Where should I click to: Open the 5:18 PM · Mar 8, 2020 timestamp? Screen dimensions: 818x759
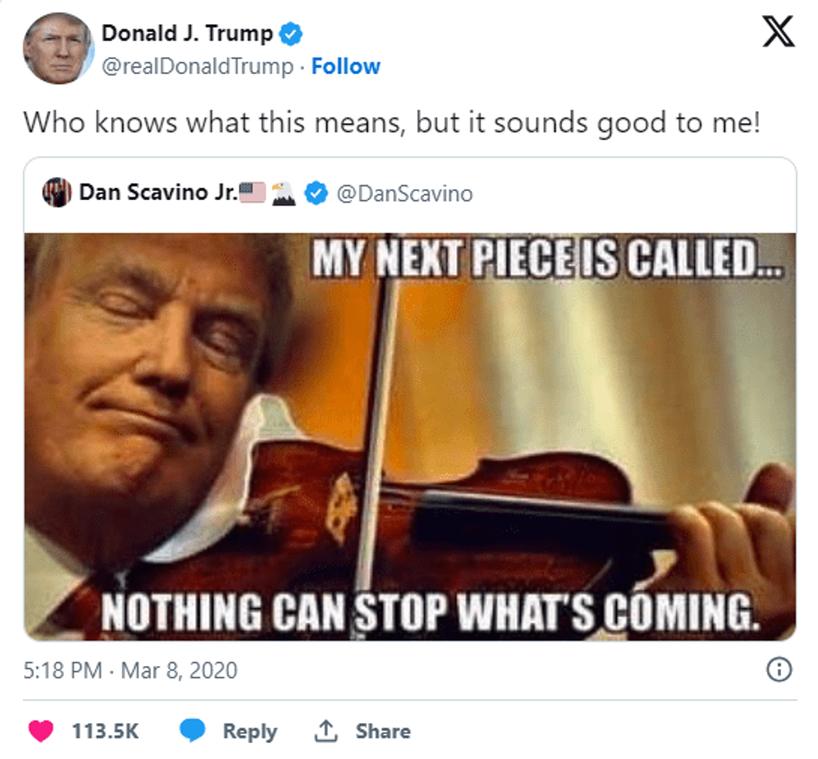tap(130, 670)
